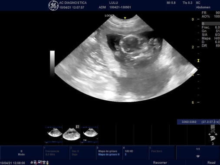Select the Mapa de grises softkey
The image size is (220, 165).
pyautogui.click(x=109, y=153)
